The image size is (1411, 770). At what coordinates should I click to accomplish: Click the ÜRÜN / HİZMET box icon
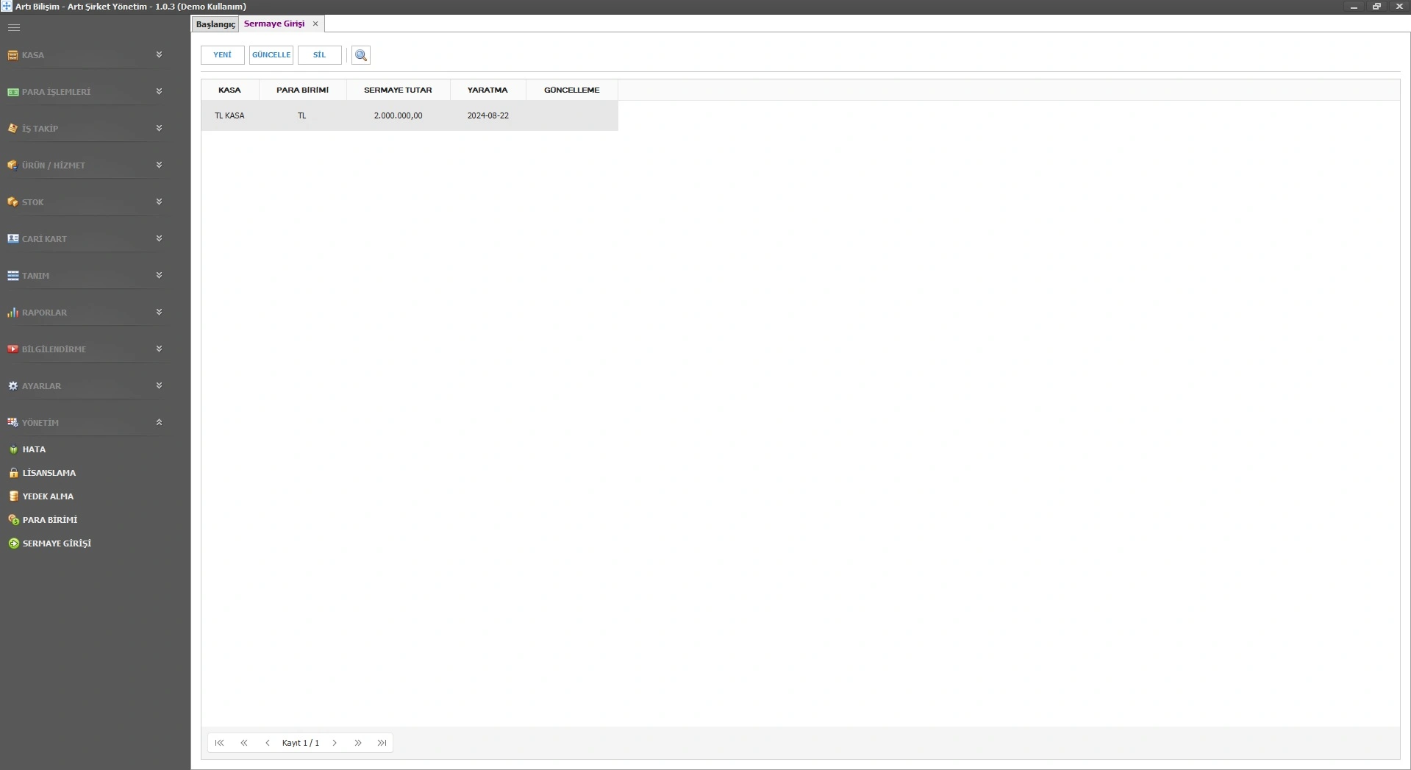pyautogui.click(x=12, y=165)
